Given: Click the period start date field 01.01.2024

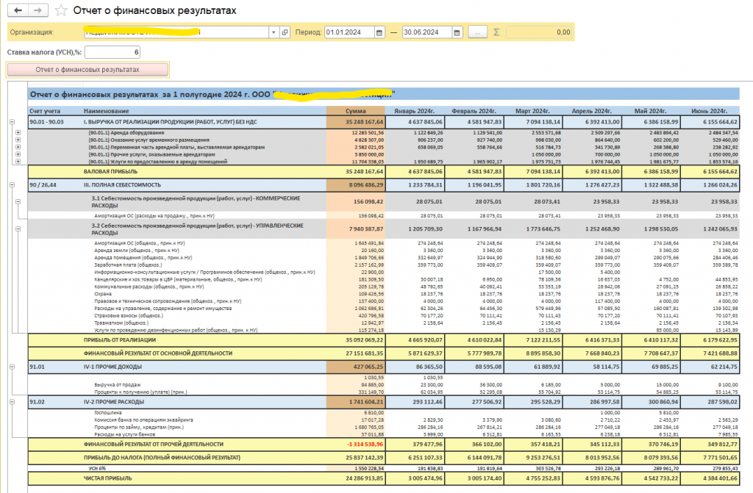Looking at the screenshot, I should click(x=349, y=32).
